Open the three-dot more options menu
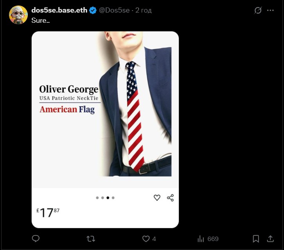The image size is (284, 250). [270, 11]
